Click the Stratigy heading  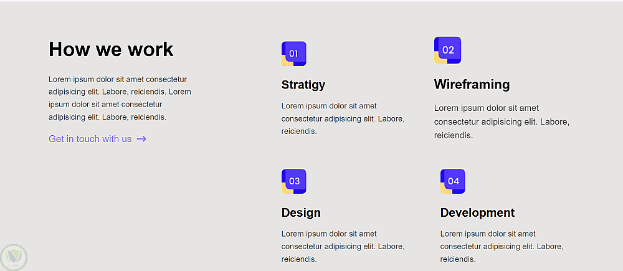tap(303, 85)
